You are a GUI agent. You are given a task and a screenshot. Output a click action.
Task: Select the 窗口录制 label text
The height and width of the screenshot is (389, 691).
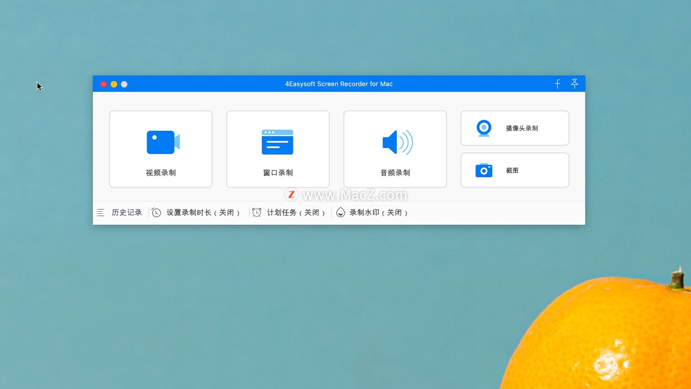click(278, 173)
